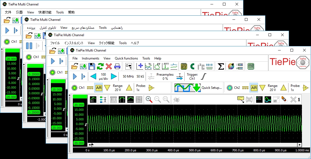Open the color picker settings icon
The width and height of the screenshot is (311, 159).
(x=231, y=66)
